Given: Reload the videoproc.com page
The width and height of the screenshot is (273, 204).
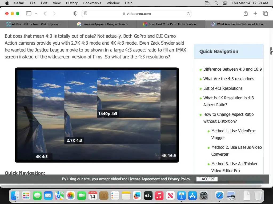Looking at the screenshot, I should 188,14.
